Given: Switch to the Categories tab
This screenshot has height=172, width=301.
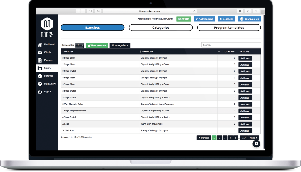Looking at the screenshot, I should (x=160, y=28).
